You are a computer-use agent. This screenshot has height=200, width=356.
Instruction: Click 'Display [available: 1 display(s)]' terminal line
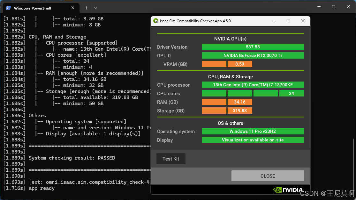93,134
